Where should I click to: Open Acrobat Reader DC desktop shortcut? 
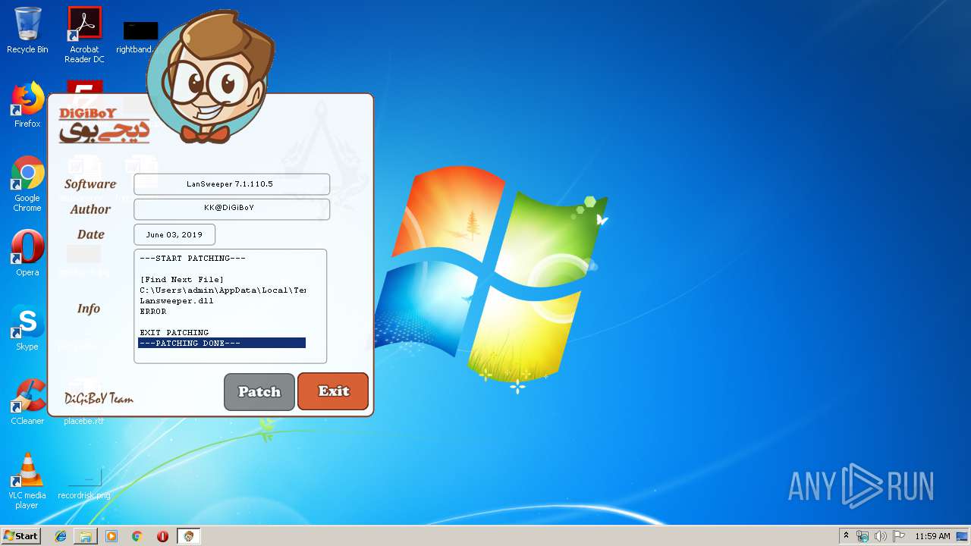pyautogui.click(x=84, y=34)
